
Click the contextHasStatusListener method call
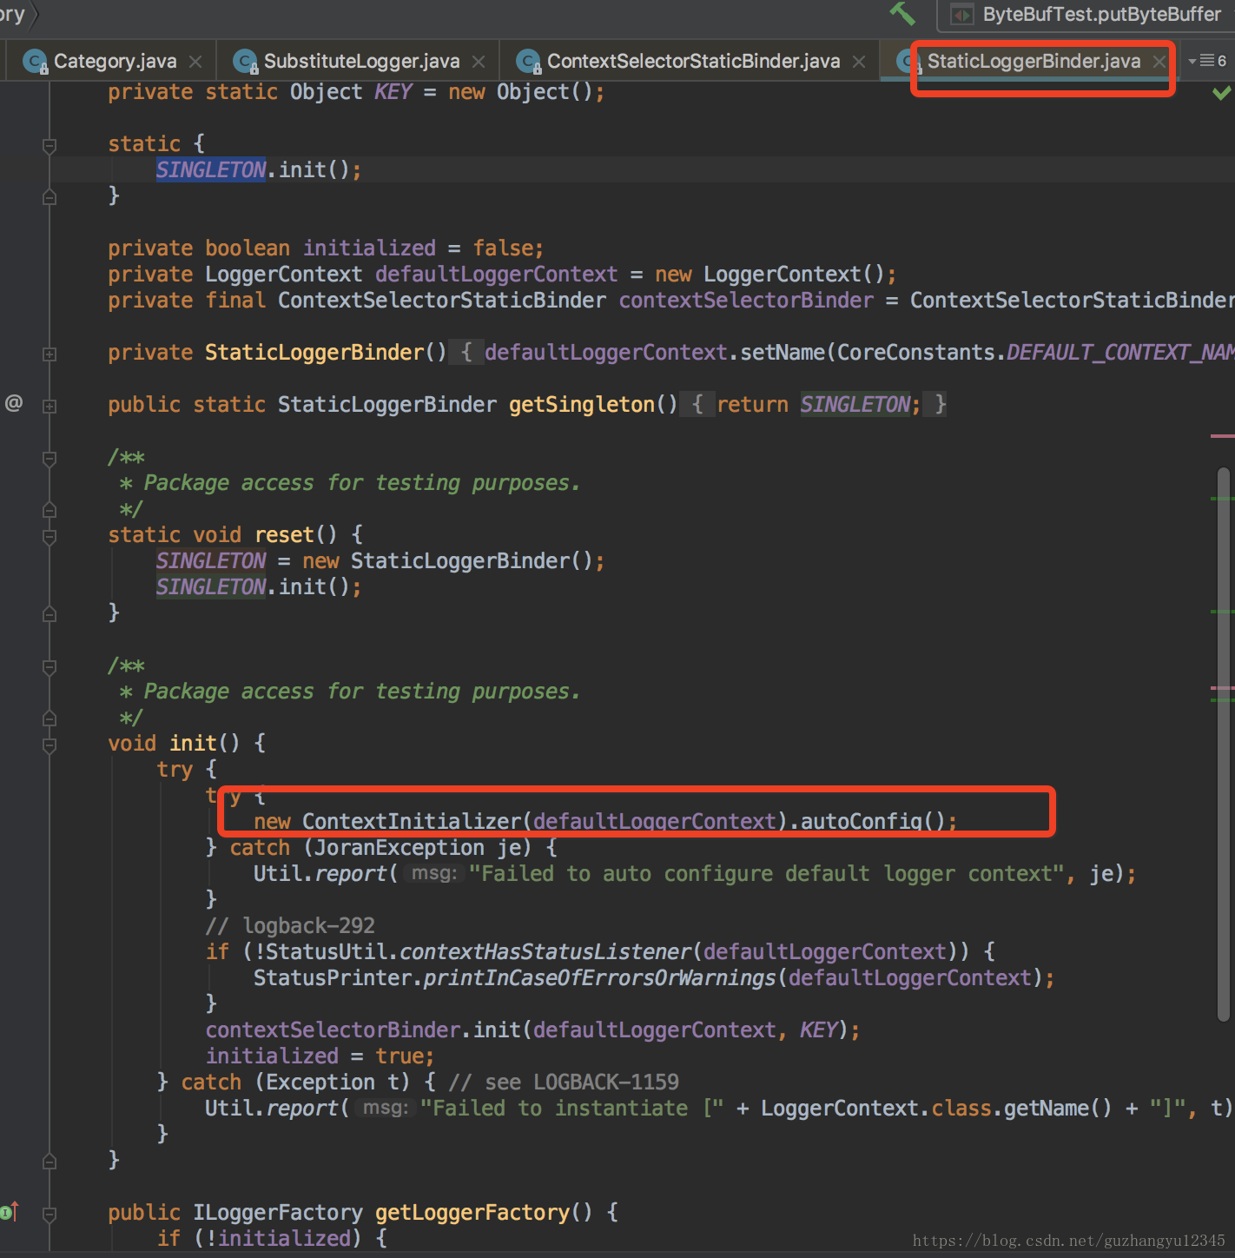[546, 952]
